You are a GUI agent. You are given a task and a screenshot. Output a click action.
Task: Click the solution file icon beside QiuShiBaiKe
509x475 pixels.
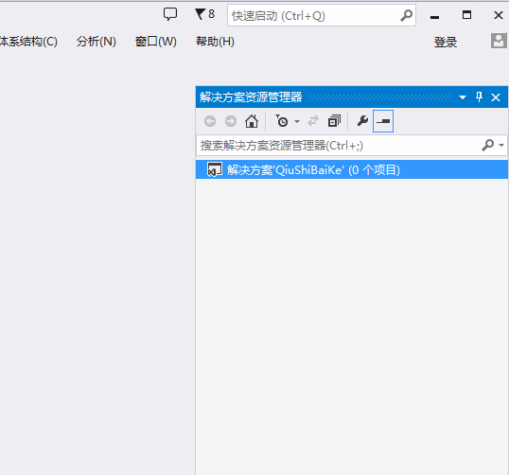tap(215, 169)
